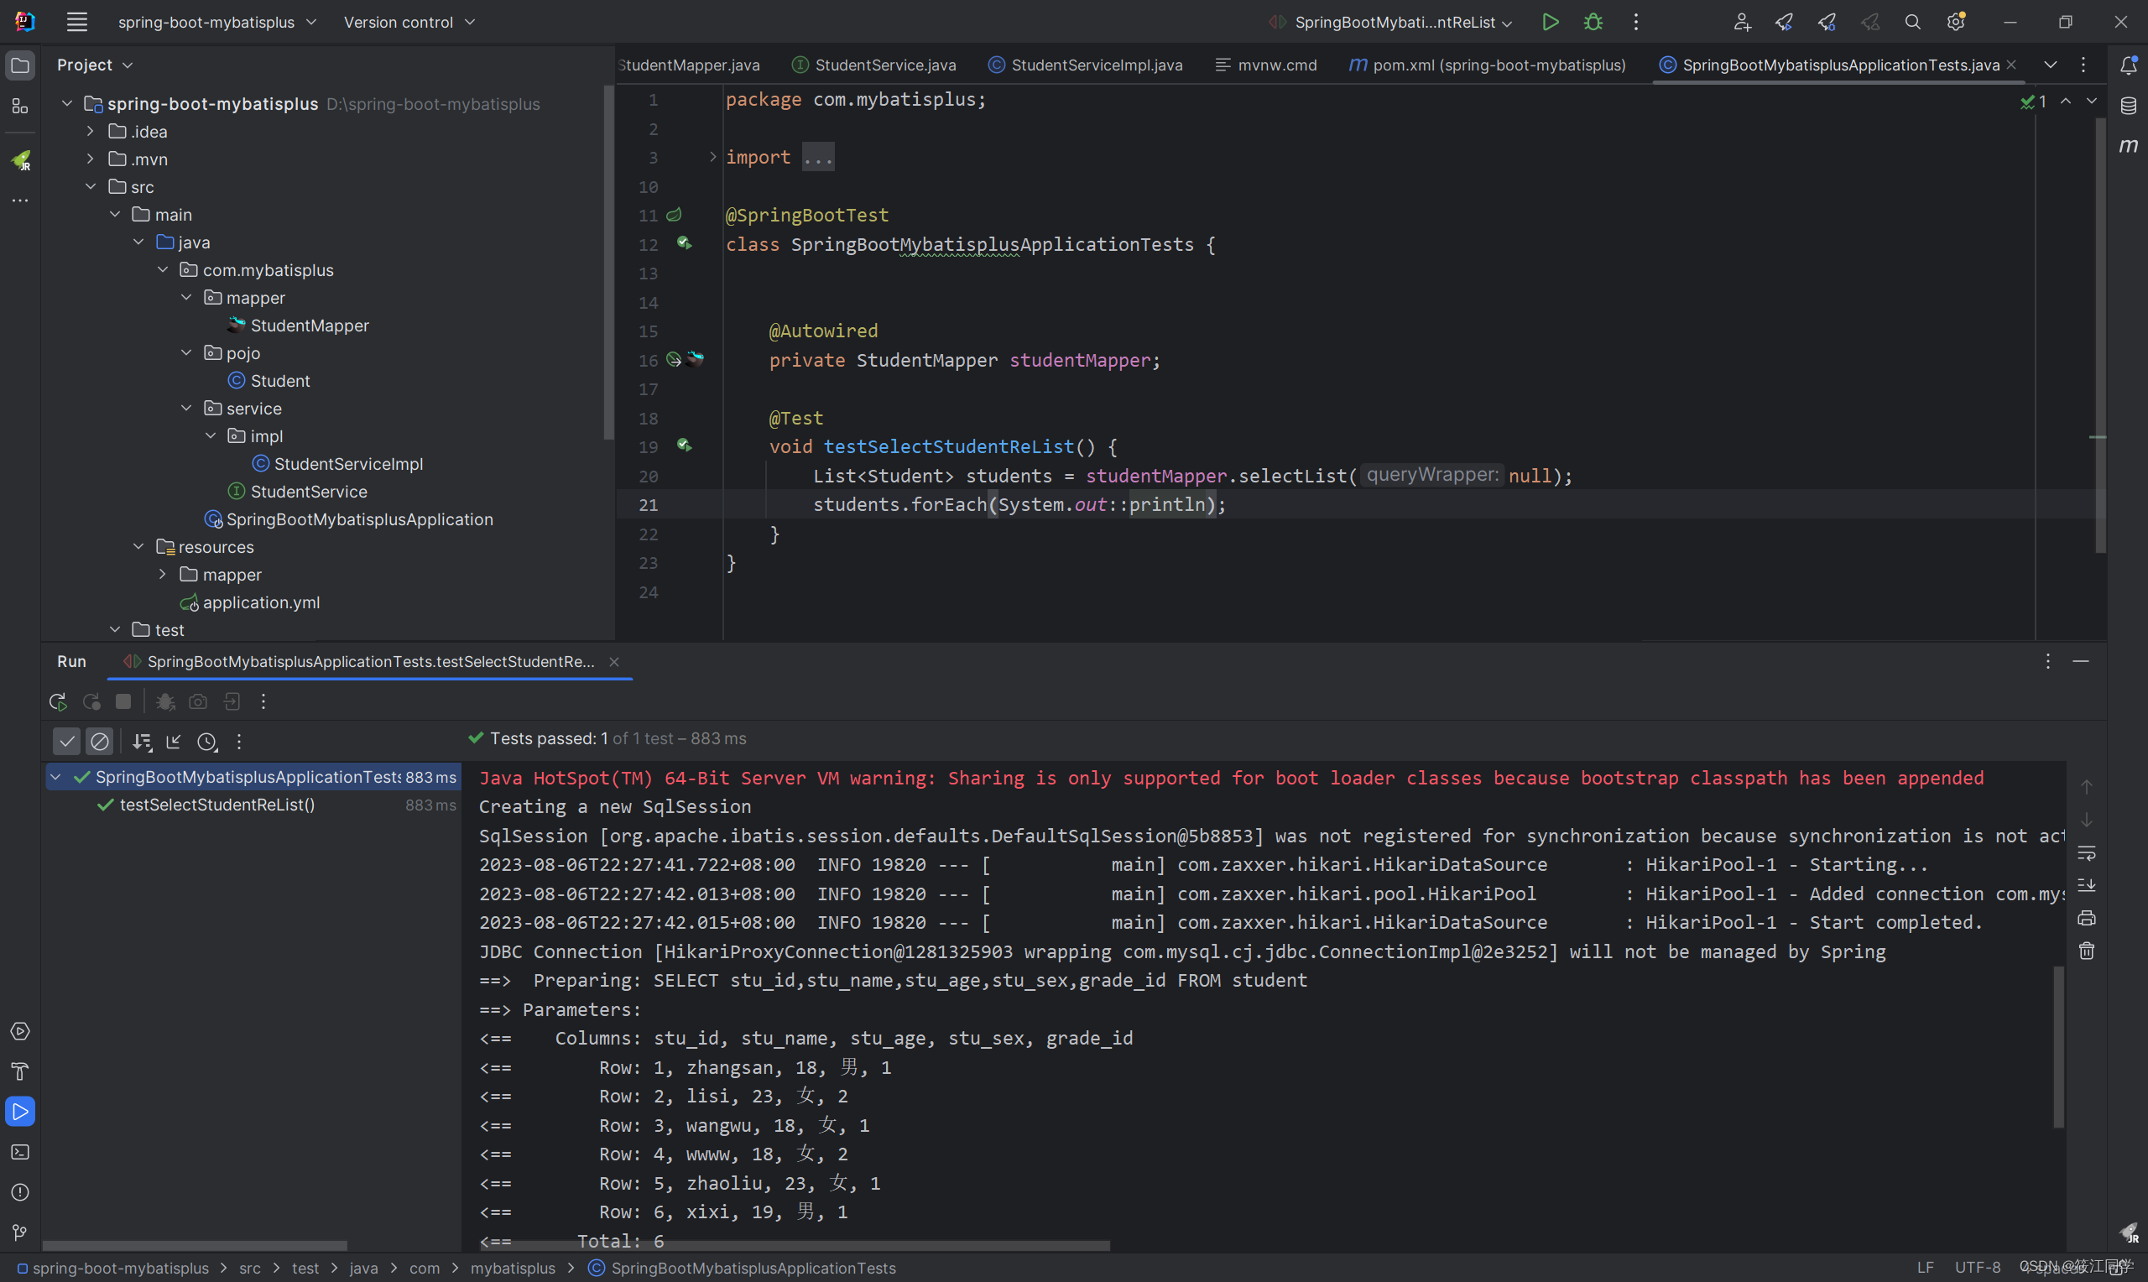The width and height of the screenshot is (2148, 1282).
Task: Toggle Show Passed tests checkmark
Action: 66,741
